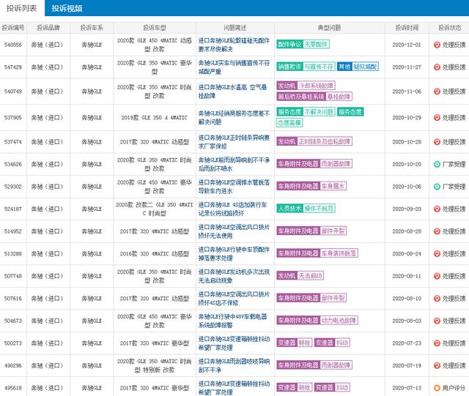Screen dimensions: 469x396
Task: Click the 冷却系统故障 tag
Action: pos(316,86)
